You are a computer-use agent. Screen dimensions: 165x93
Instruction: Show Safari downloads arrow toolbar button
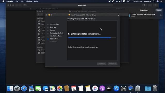[x=144, y=5]
